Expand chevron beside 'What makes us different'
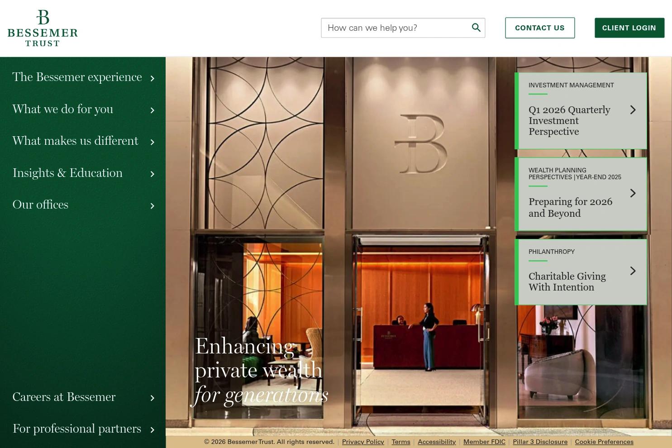This screenshot has height=448, width=672. 153,142
